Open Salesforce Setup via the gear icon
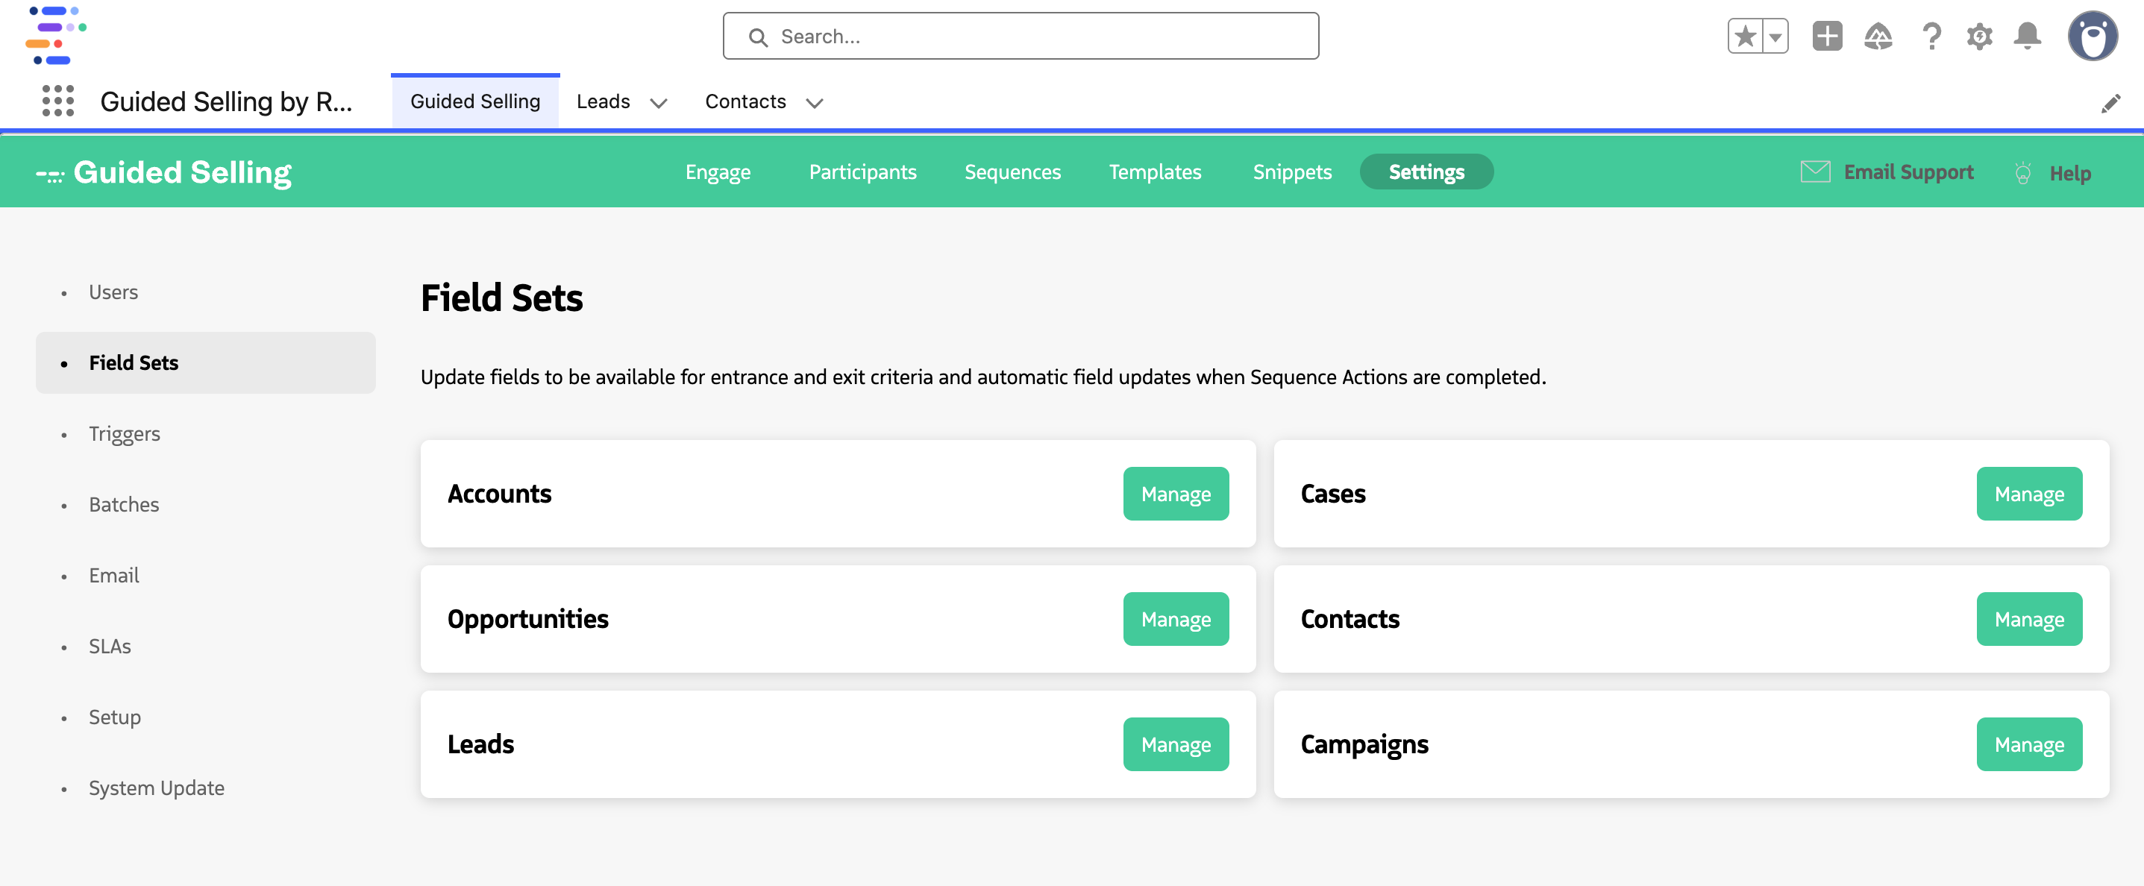The width and height of the screenshot is (2144, 886). click(x=1979, y=36)
